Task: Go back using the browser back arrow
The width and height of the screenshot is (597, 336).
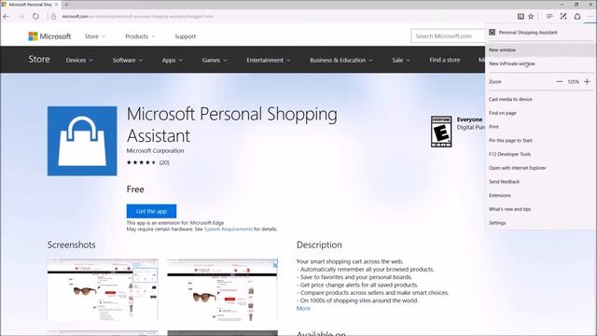Action: click(7, 17)
